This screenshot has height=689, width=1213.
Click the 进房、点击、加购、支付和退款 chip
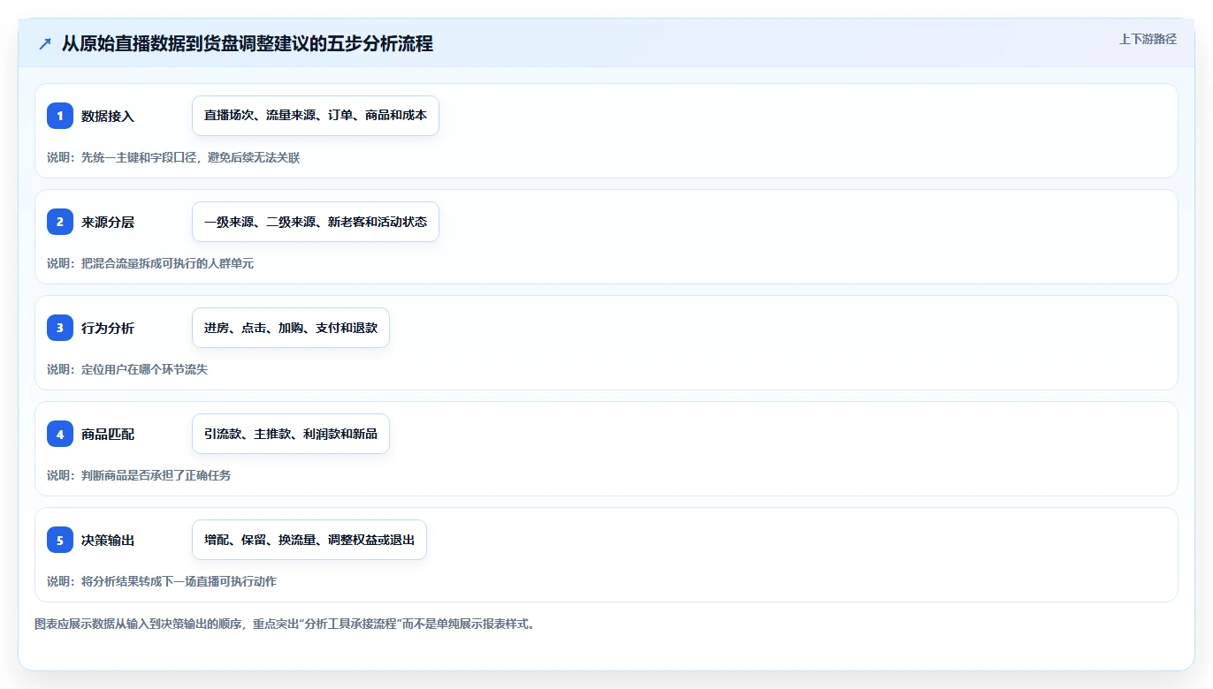point(291,328)
